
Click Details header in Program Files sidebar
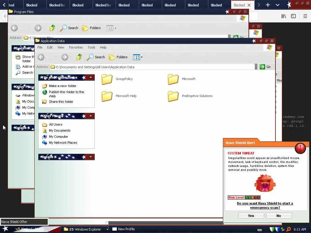(x=23, y=128)
